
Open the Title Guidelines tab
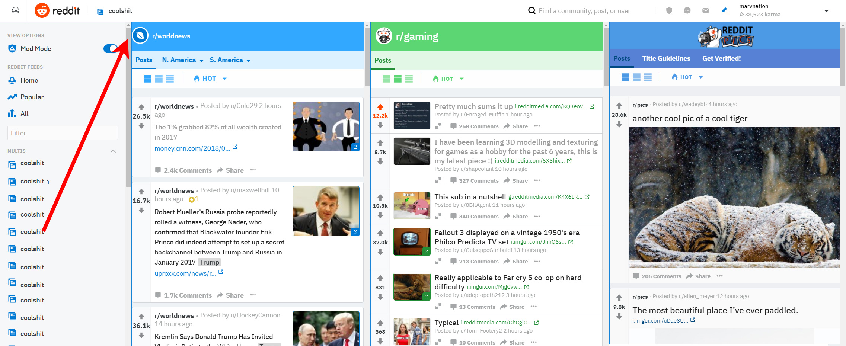[x=666, y=58]
